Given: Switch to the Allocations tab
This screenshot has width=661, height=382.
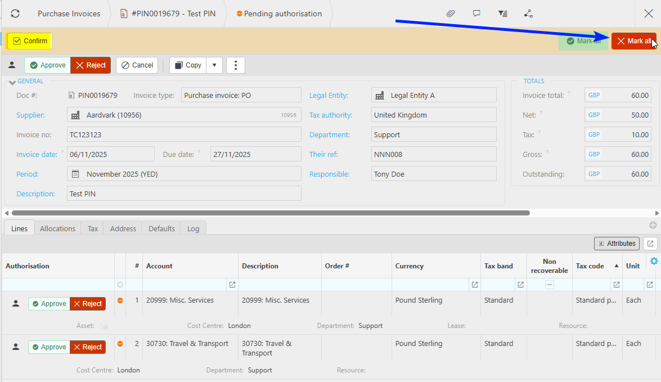Looking at the screenshot, I should coord(57,228).
